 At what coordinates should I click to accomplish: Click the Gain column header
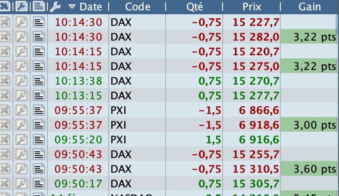click(309, 7)
